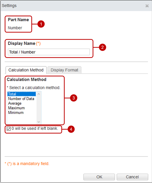
Task: Close the Settings dialog with X icon
Action: coord(147,6)
